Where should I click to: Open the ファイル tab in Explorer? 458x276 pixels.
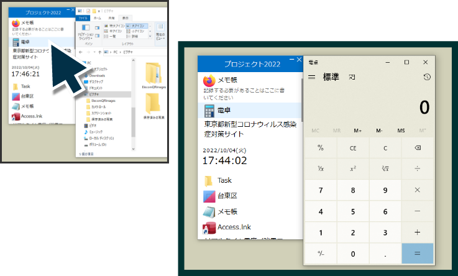(81, 19)
